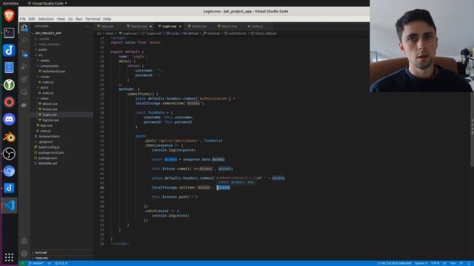Open the Manage gear in activity bar
474x266 pixels.
(24, 253)
